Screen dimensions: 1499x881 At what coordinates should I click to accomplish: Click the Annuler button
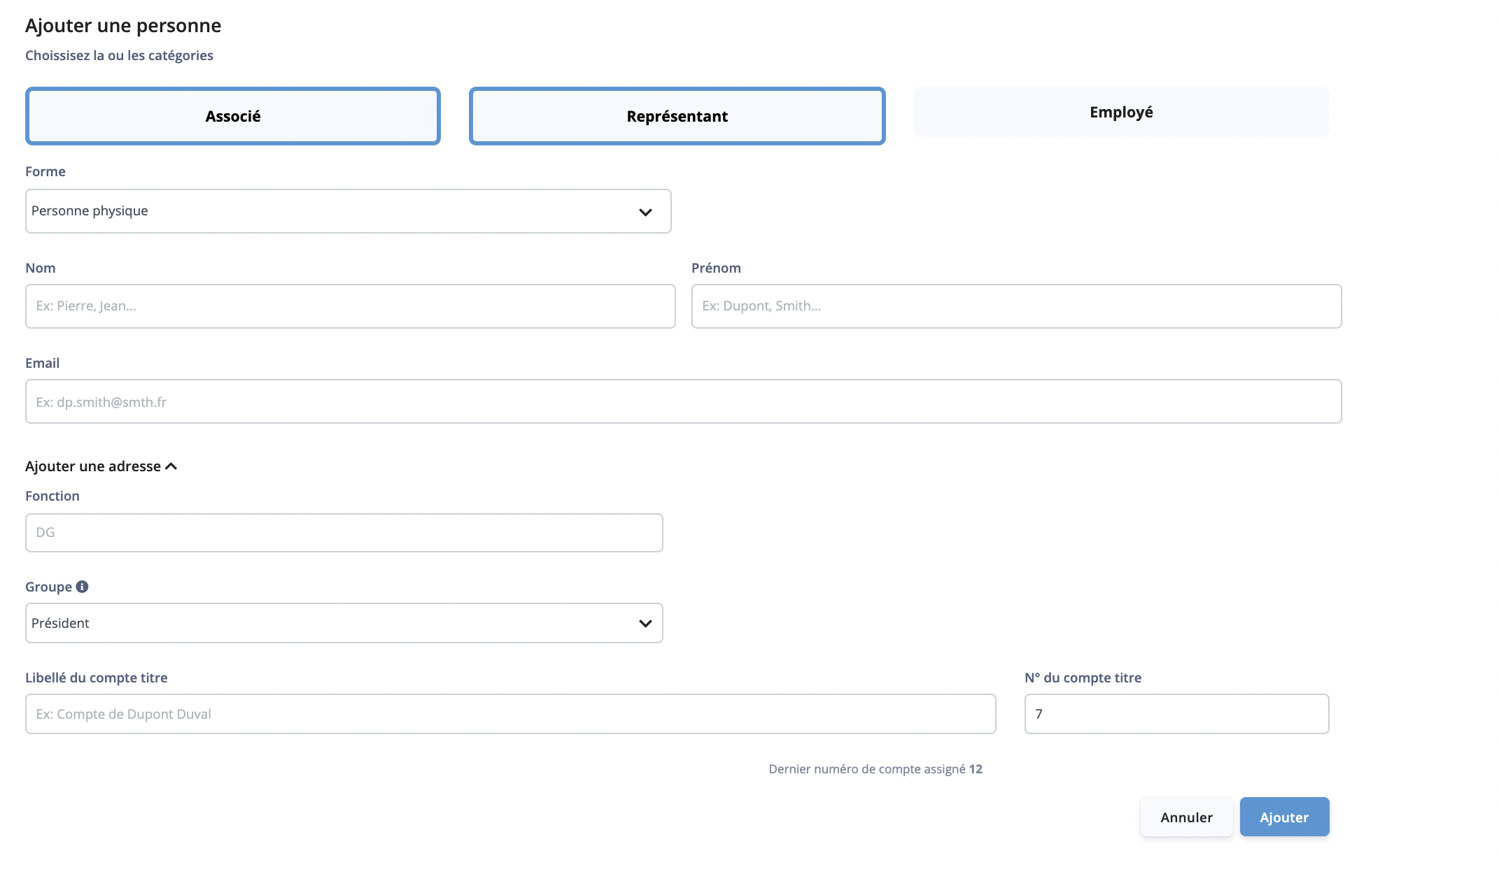pos(1186,816)
